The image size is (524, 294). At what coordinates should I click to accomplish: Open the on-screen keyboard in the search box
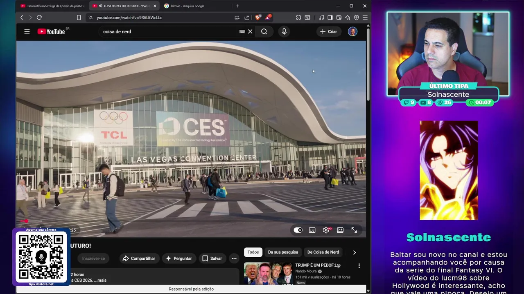(x=242, y=31)
